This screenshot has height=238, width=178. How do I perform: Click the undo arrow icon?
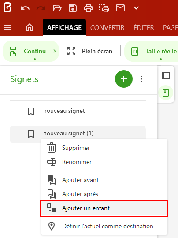[25, 8]
